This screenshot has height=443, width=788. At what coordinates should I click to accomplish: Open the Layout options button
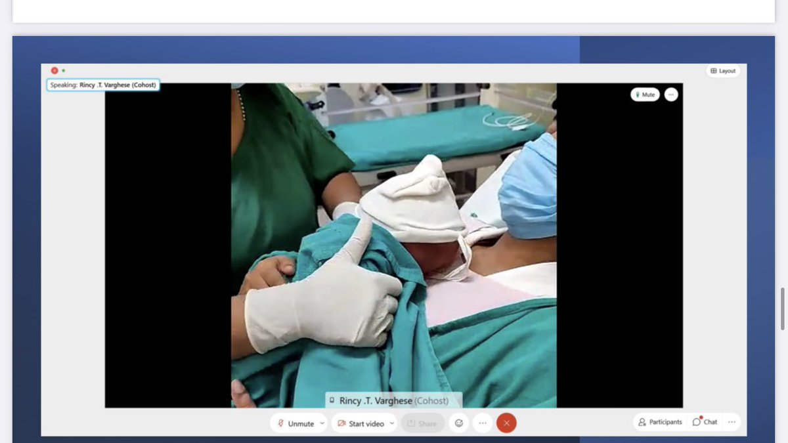pos(723,71)
